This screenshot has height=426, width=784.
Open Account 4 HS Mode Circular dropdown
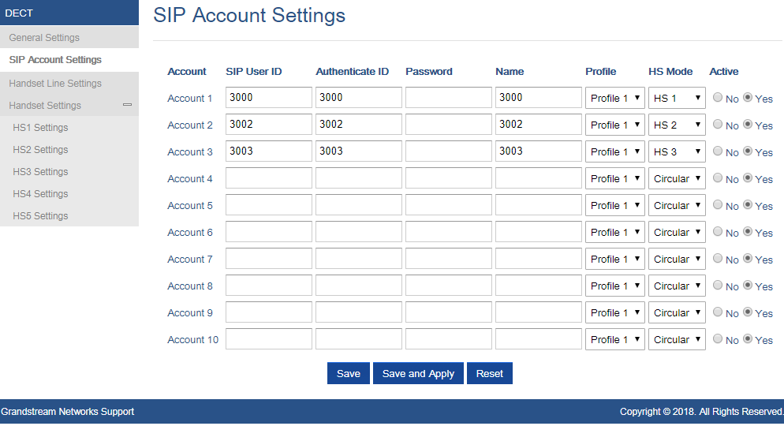click(677, 178)
